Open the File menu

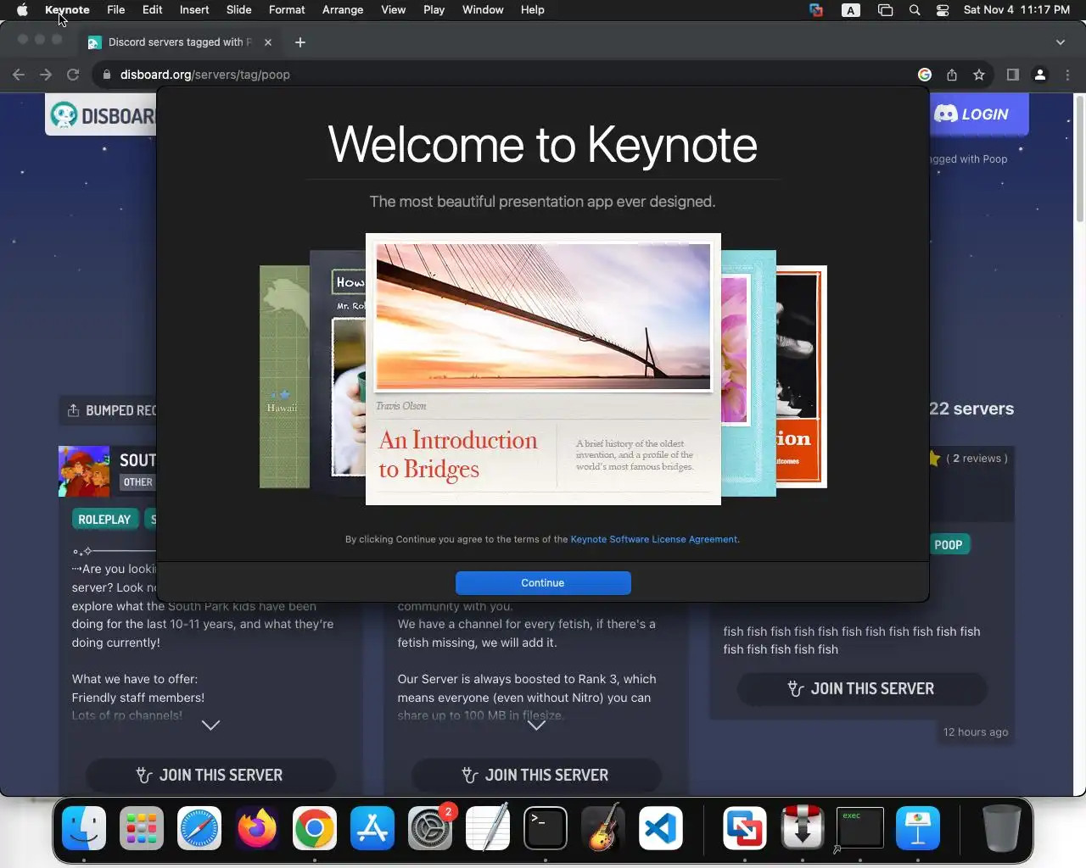tap(116, 10)
